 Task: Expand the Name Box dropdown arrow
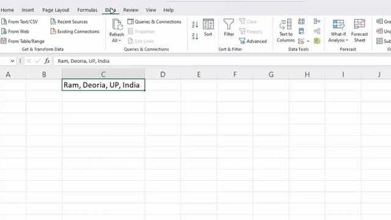click(12, 61)
